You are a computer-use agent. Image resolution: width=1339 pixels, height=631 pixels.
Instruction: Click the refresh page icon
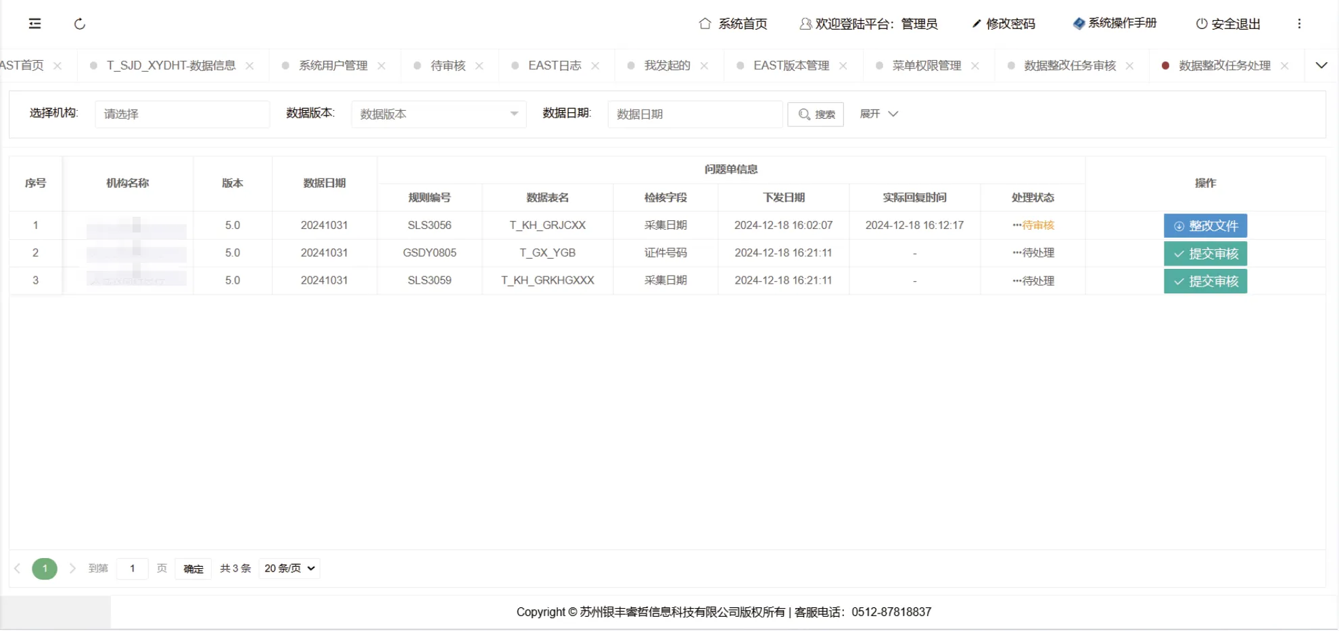tap(80, 24)
